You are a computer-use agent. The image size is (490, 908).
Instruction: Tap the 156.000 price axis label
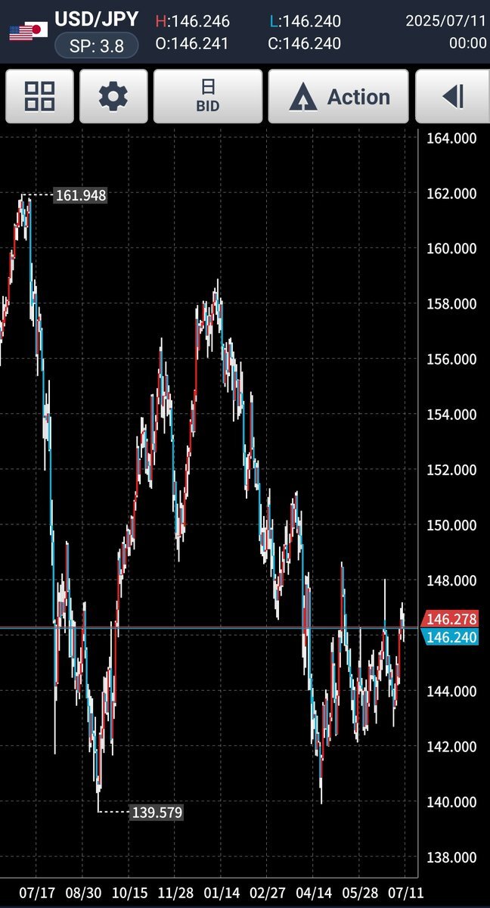[x=451, y=359]
